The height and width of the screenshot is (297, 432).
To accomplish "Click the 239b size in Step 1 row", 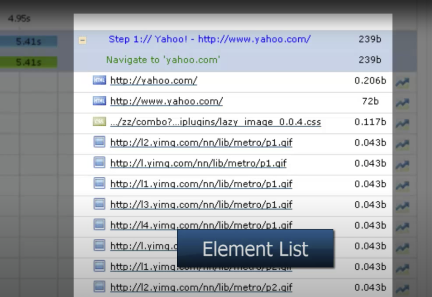I will click(x=370, y=39).
